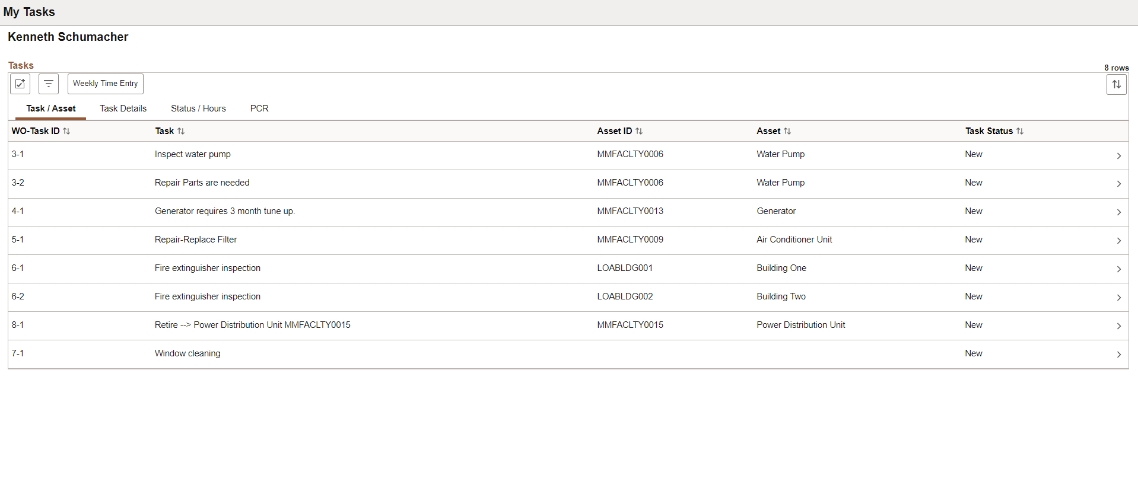Screen dimensions: 1138x485
Task: Sort by Asset column arrows
Action: [787, 131]
